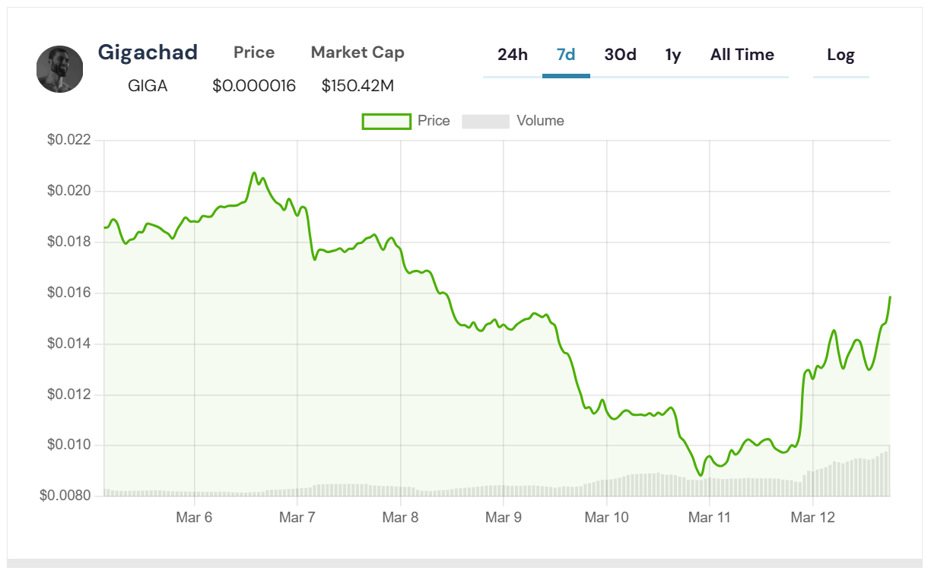
Task: Click the $0.014 y-axis label
Action: pos(69,344)
